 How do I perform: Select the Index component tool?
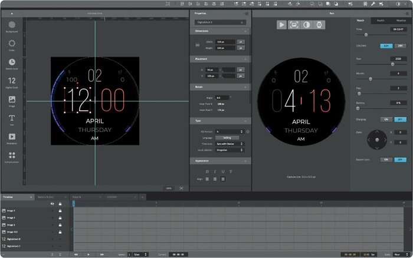[12, 45]
